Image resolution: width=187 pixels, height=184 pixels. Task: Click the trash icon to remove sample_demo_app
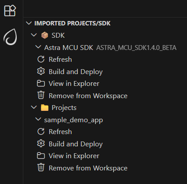(41, 167)
